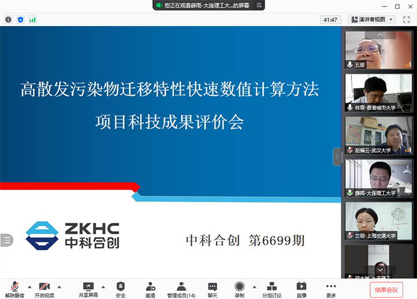Collapse the participant video panel arrow
The image size is (417, 299).
pyautogui.click(x=337, y=156)
